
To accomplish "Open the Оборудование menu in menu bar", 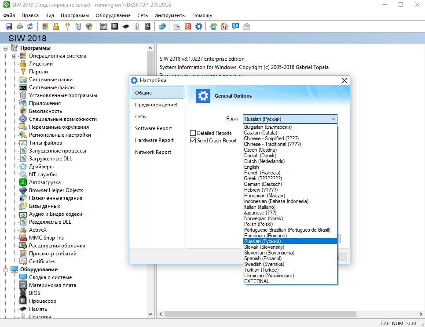I will tap(113, 15).
